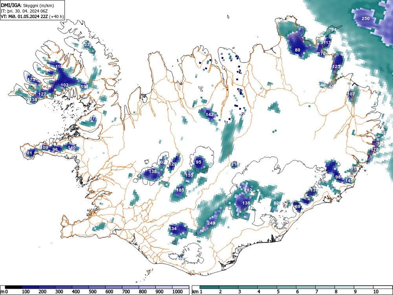Click the '129' visibility label

tap(173, 164)
